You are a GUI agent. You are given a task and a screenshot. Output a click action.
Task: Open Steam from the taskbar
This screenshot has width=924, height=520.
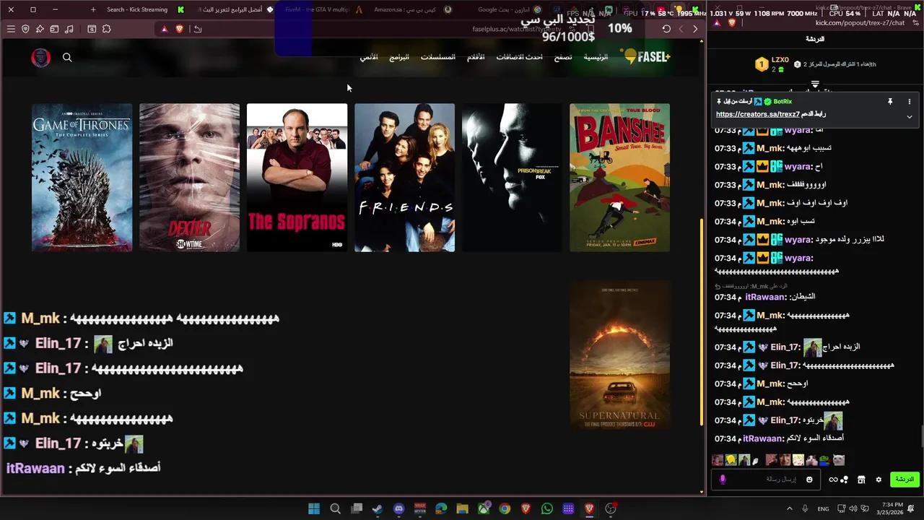378,508
